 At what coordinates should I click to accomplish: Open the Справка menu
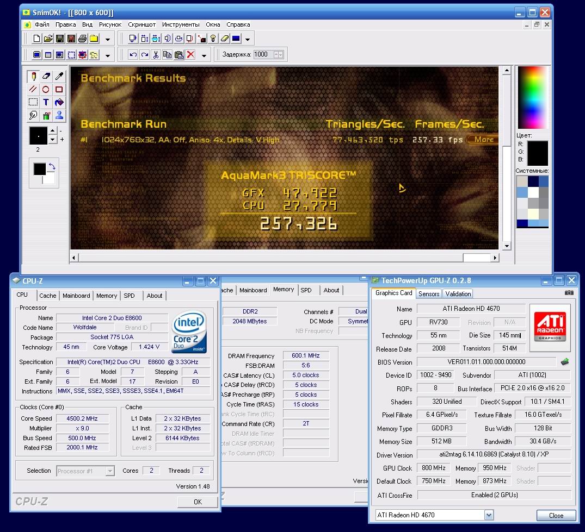(238, 24)
